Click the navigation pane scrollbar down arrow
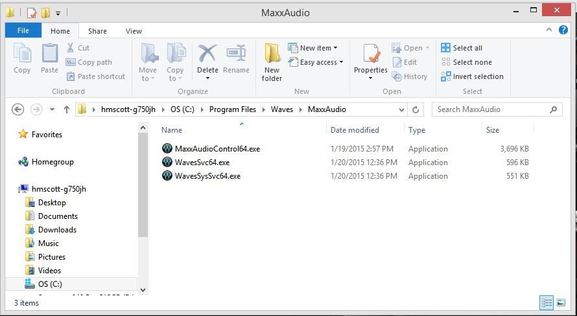The image size is (577, 316). coord(143,290)
